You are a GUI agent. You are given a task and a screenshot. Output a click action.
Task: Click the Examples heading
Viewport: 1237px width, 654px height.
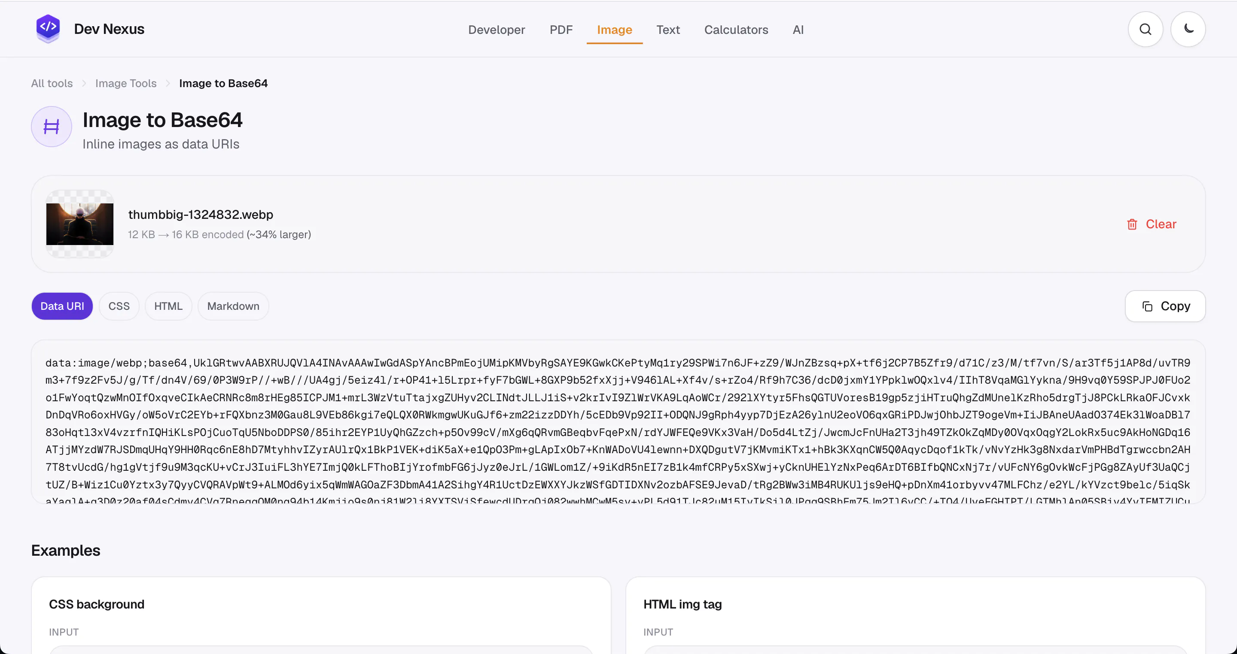pyautogui.click(x=66, y=550)
